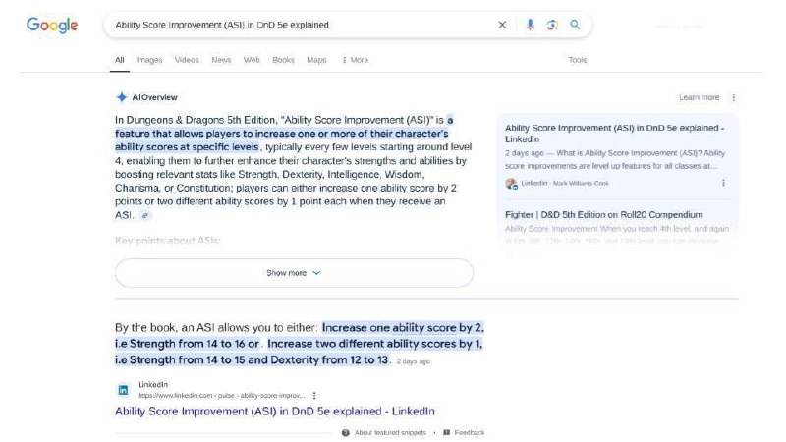Open three-dot menu beside linkedin.com URL

314,396
